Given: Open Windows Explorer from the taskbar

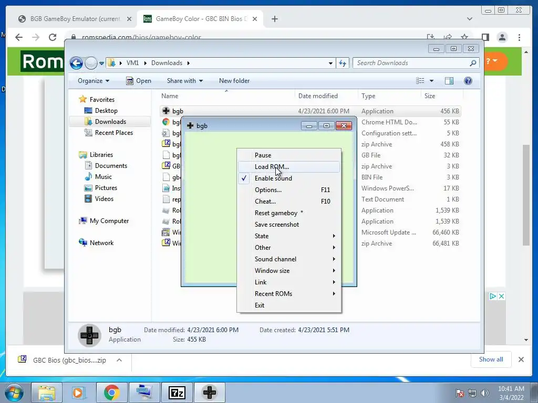Looking at the screenshot, I should 47,393.
